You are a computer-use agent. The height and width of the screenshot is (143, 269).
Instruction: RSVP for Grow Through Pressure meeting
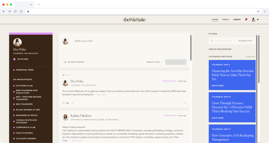(x=217, y=118)
